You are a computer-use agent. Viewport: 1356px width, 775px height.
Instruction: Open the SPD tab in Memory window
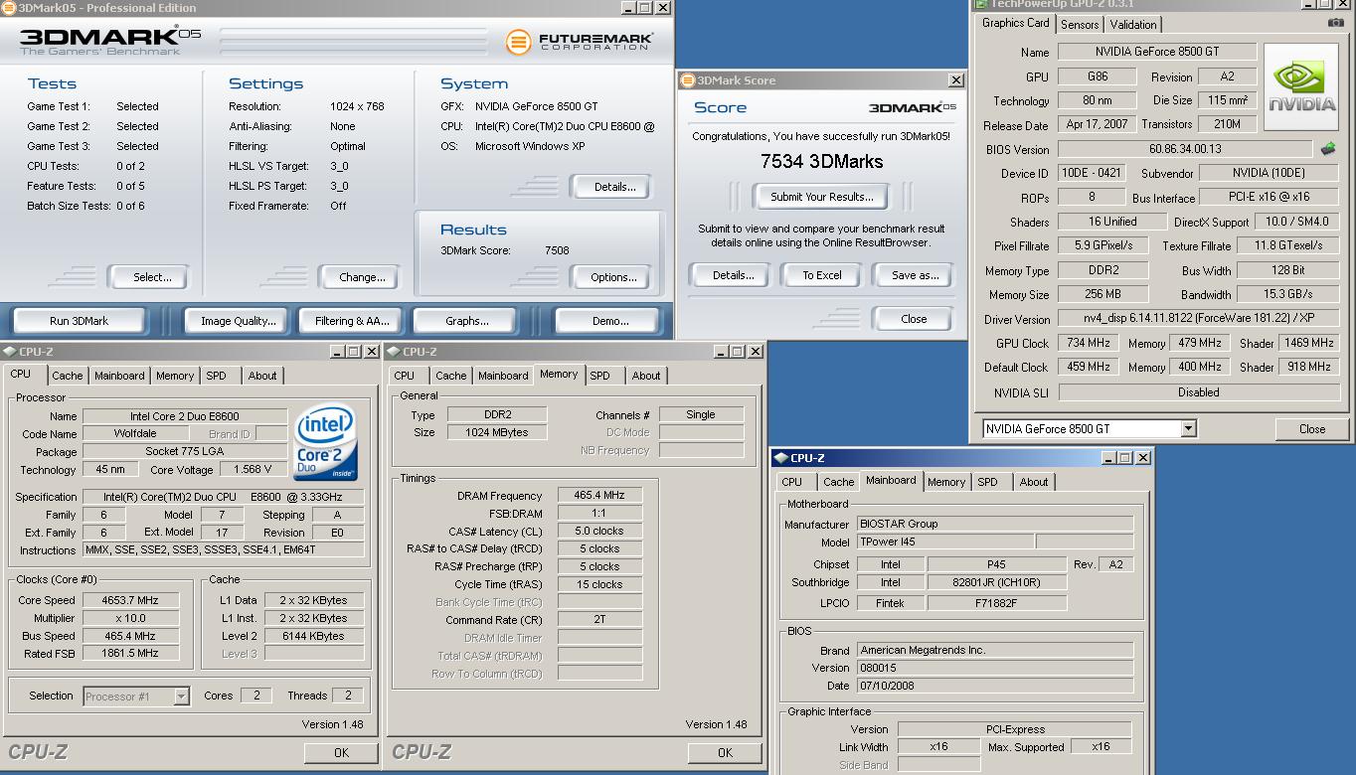[599, 376]
